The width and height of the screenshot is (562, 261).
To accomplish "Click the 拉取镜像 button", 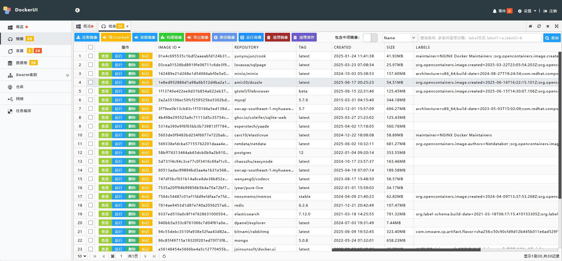I will tap(87, 37).
